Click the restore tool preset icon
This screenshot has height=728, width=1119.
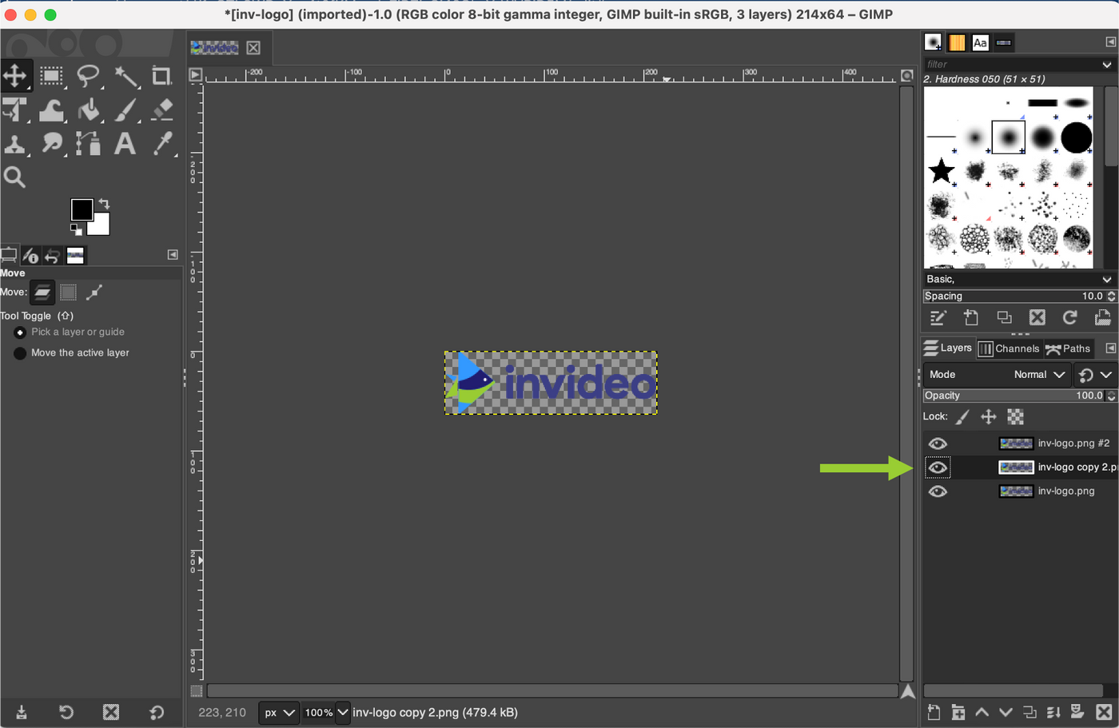pyautogui.click(x=66, y=712)
